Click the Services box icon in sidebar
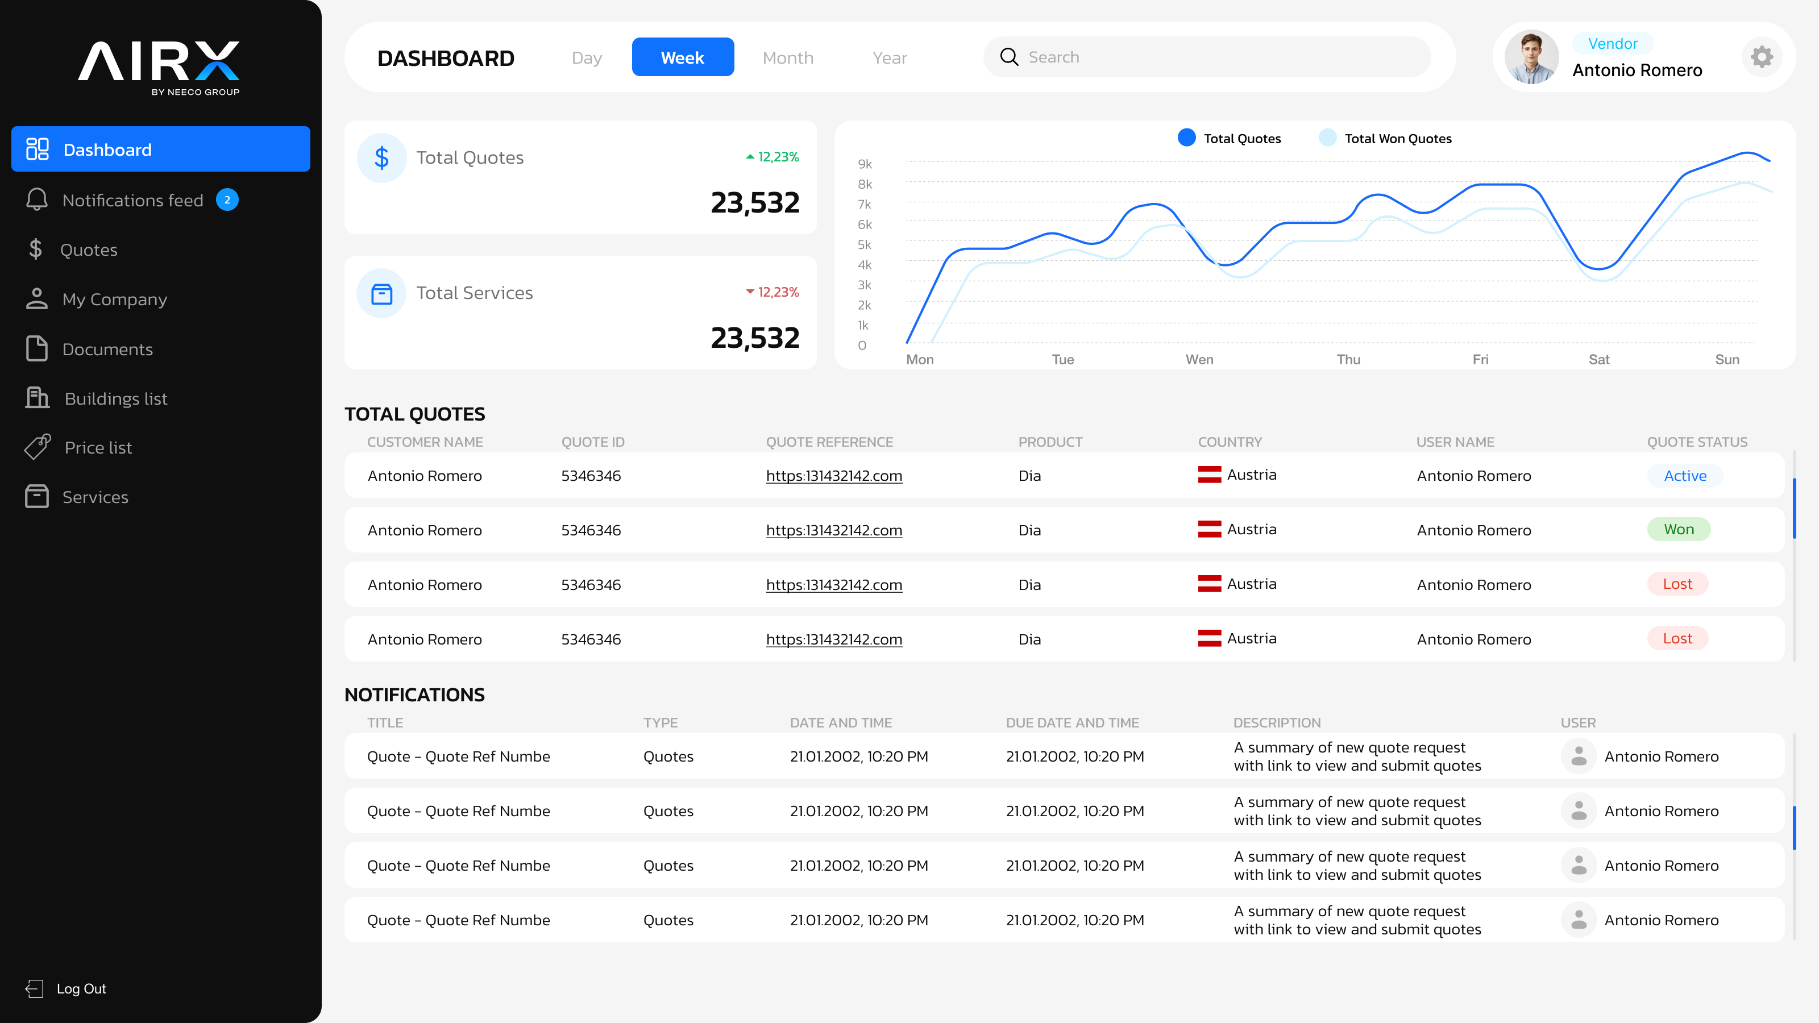 (x=37, y=496)
